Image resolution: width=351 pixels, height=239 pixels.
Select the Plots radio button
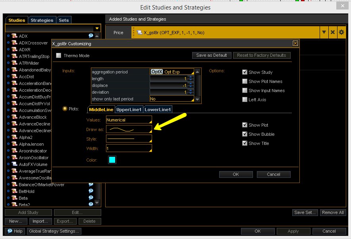click(65, 108)
